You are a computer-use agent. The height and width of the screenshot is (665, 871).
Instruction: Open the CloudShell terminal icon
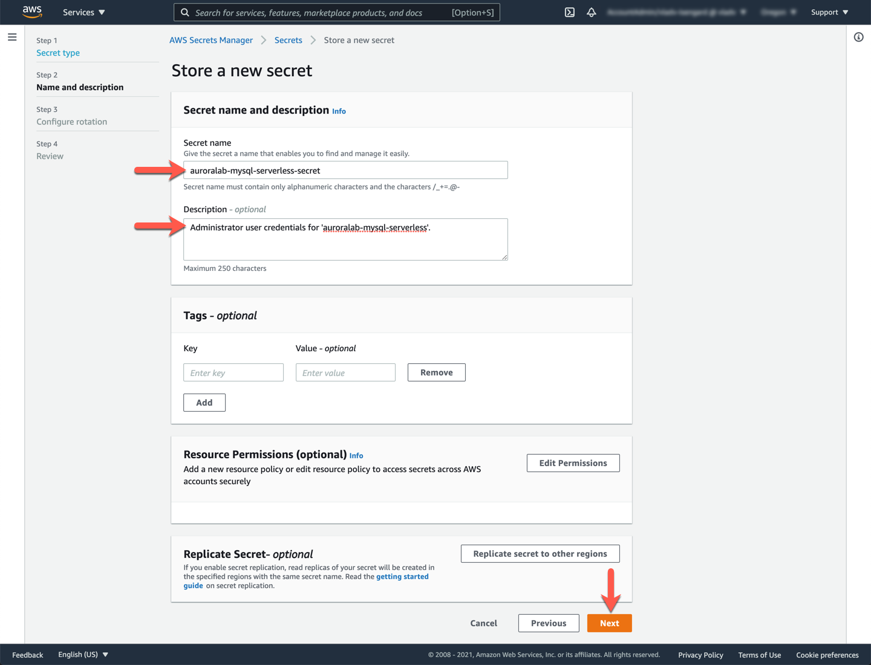(x=570, y=12)
